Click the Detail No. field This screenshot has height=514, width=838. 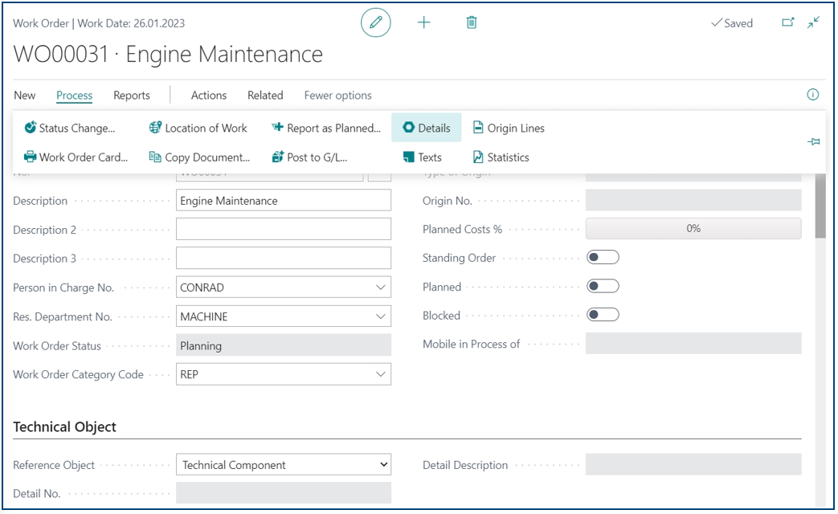(284, 492)
